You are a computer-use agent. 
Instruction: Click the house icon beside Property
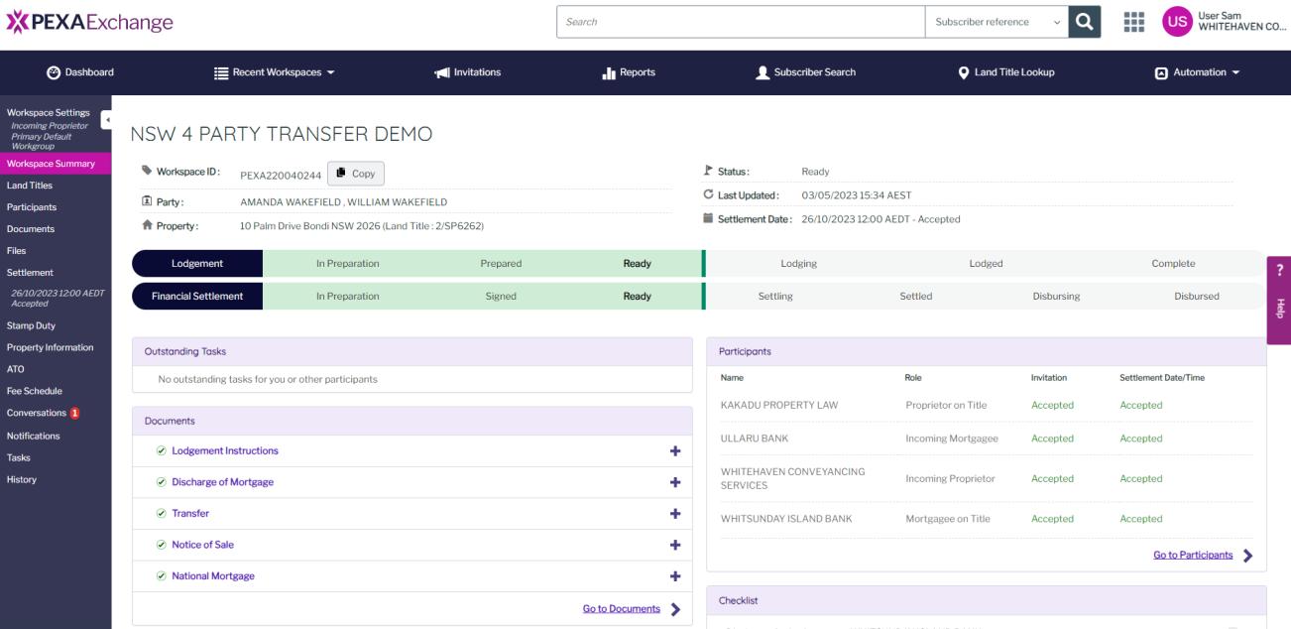click(x=148, y=225)
